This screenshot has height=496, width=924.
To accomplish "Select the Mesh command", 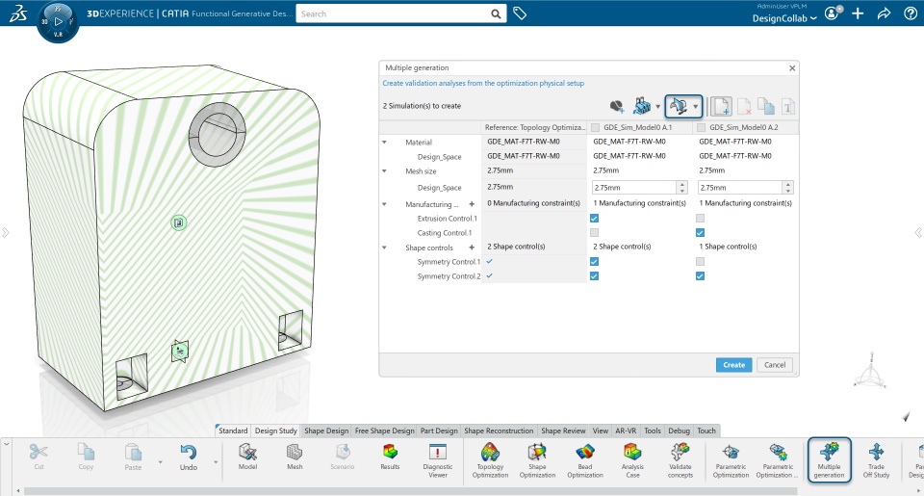I will point(295,457).
